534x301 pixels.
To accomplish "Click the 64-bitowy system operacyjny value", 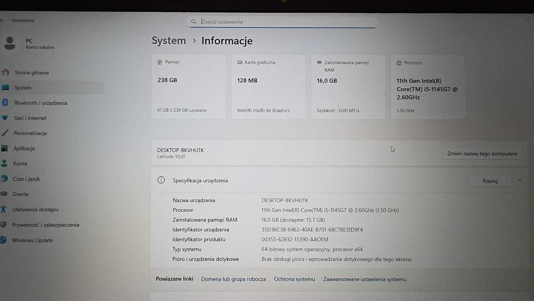I will coord(312,249).
